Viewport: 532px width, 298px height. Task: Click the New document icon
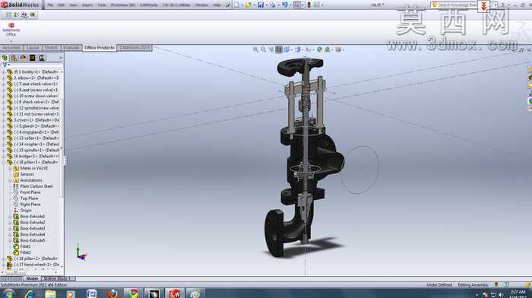tap(237, 5)
